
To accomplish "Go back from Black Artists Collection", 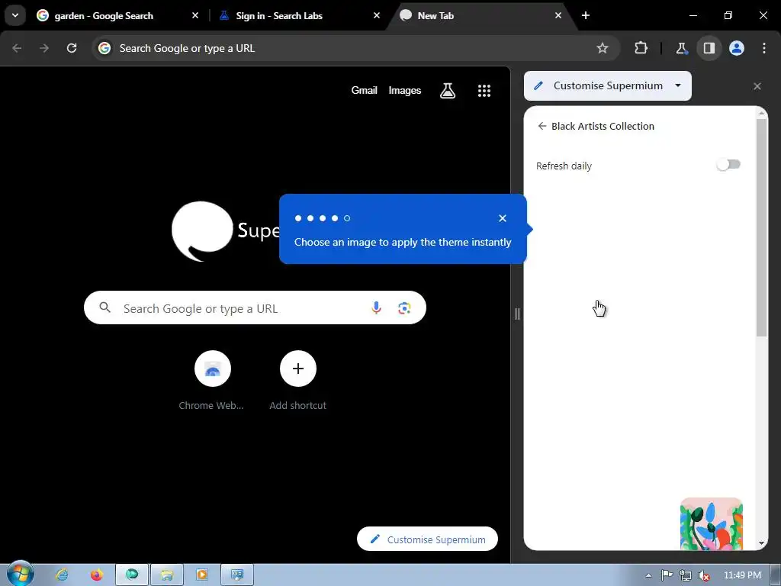I will point(542,126).
